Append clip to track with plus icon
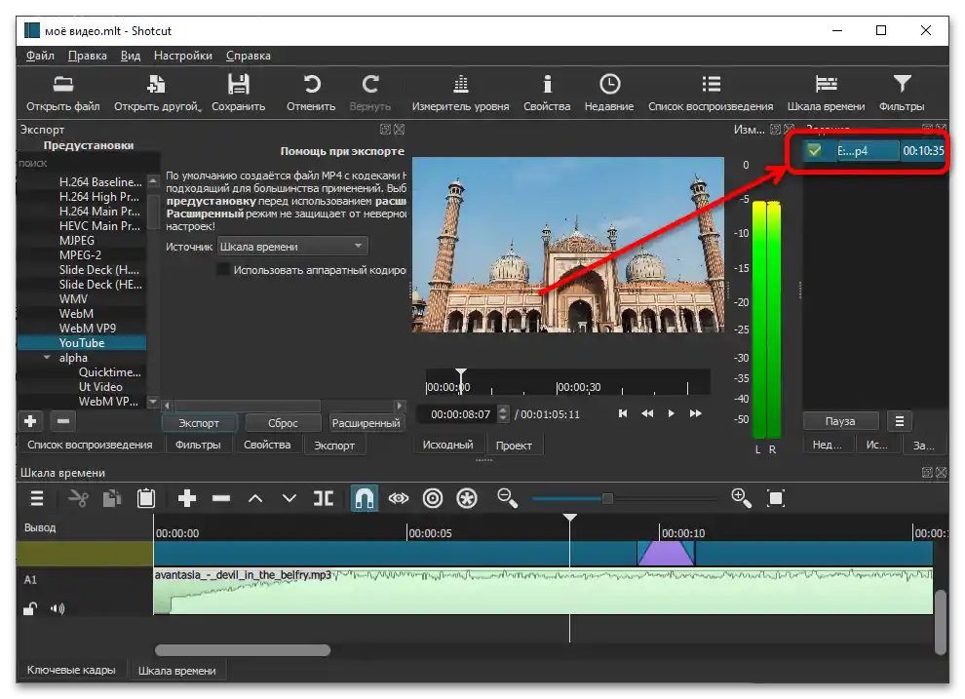The width and height of the screenshot is (965, 699). coord(186,498)
